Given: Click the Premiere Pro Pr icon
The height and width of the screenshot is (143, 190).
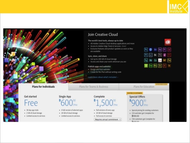Looking at the screenshot, I should (164, 50).
